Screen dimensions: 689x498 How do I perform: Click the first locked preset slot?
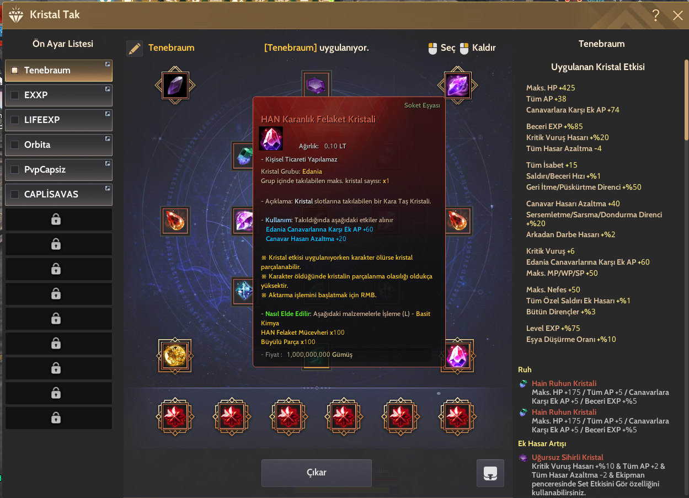point(58,219)
